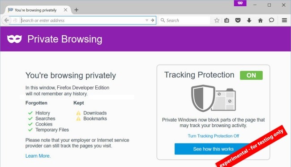
Task: Click the bookmark star icon
Action: tap(217, 20)
